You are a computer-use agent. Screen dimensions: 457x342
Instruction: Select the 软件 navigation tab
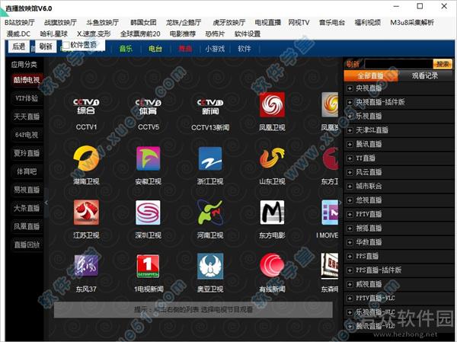pos(244,49)
